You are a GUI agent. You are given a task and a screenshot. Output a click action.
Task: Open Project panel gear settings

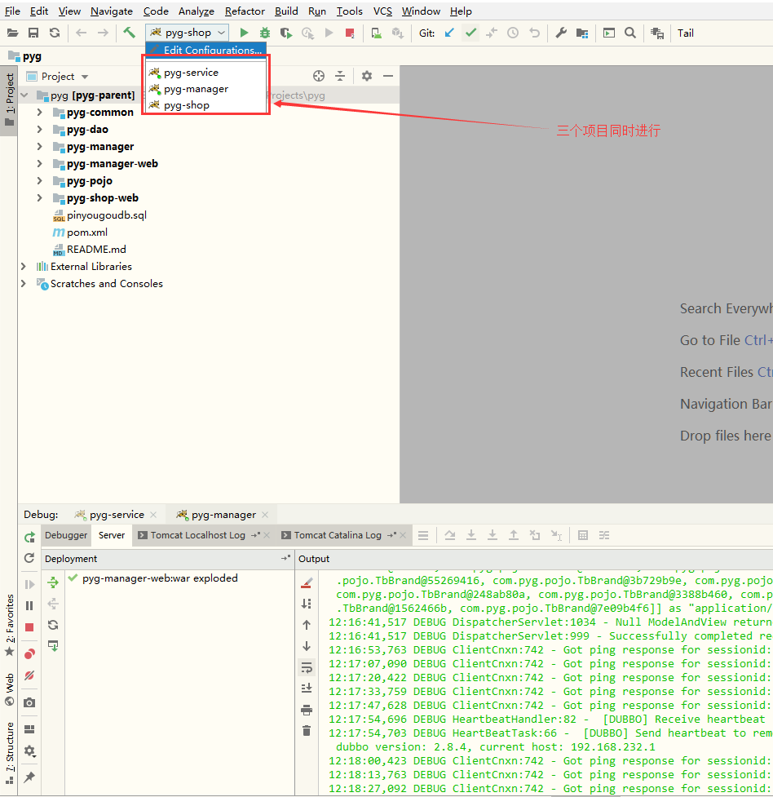click(x=366, y=76)
